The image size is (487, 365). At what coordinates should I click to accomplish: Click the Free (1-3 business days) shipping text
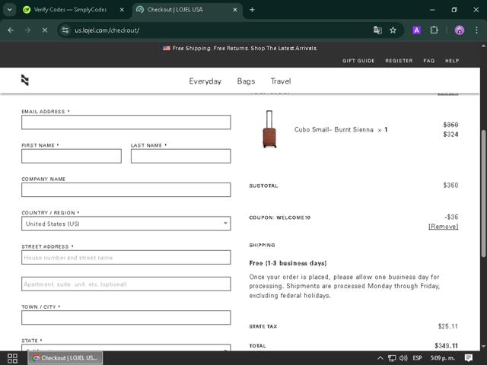288,263
